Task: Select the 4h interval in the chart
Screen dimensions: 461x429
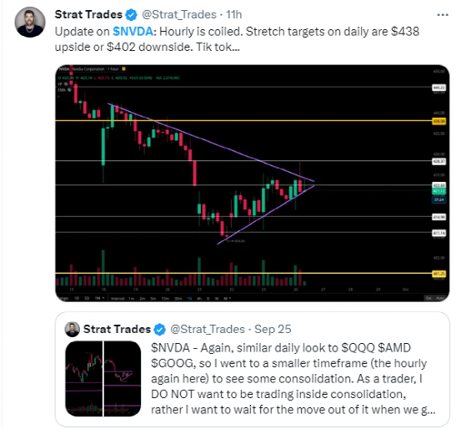Action: click(x=199, y=299)
